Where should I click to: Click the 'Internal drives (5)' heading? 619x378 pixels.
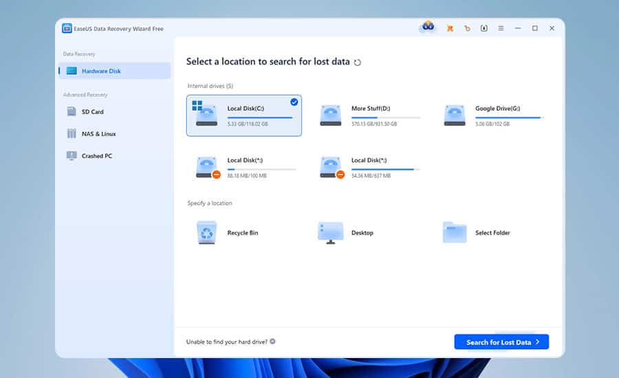[x=210, y=86]
